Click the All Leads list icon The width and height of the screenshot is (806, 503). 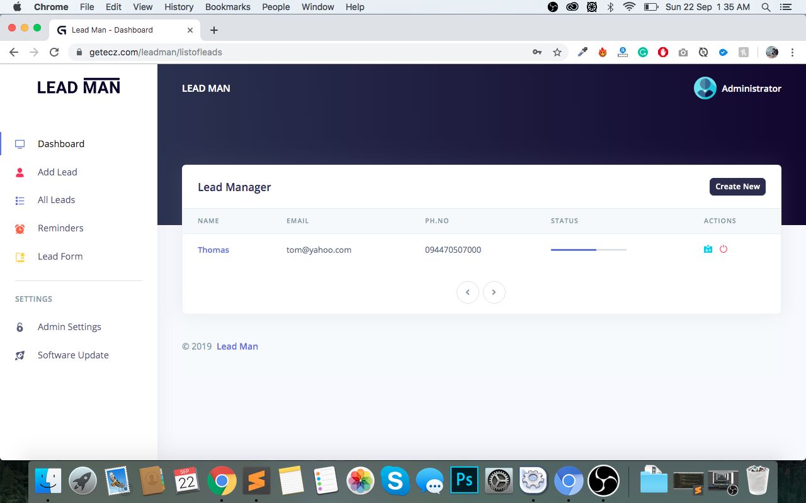[x=20, y=201]
